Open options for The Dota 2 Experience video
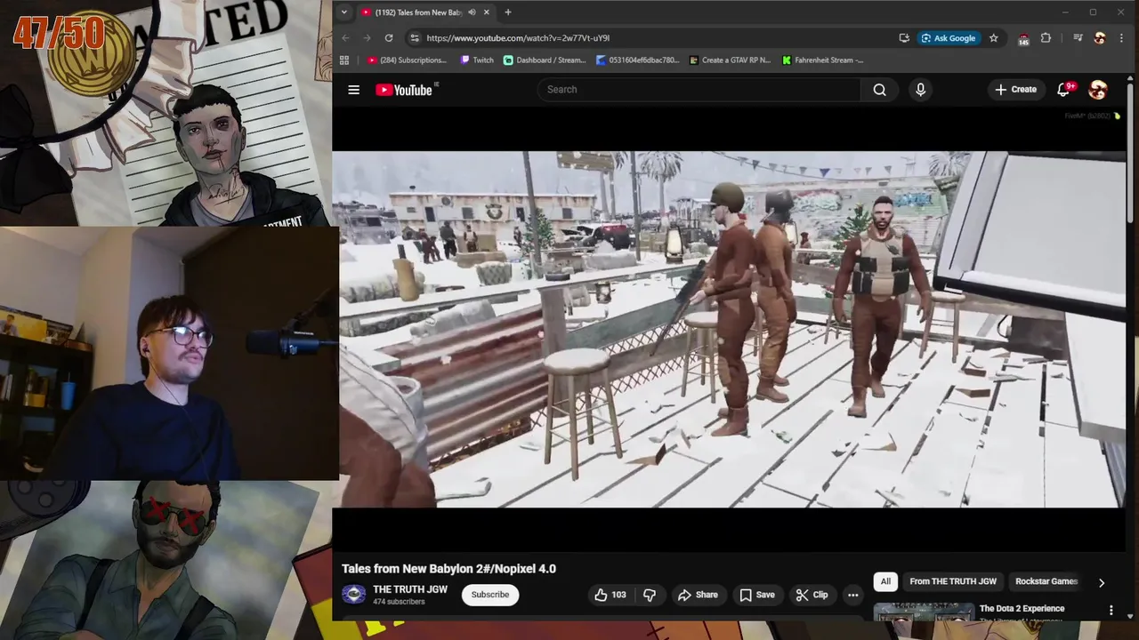Image resolution: width=1139 pixels, height=640 pixels. coord(1111,610)
